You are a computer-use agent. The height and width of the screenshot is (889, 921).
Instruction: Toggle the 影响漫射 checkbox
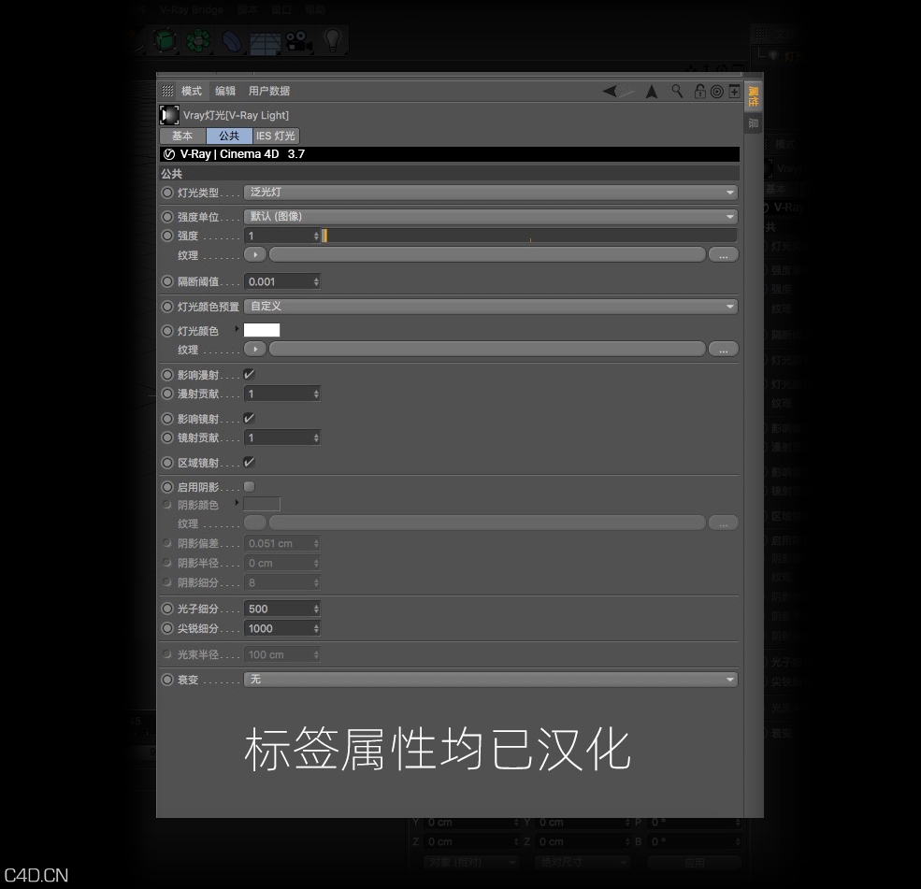(x=249, y=374)
